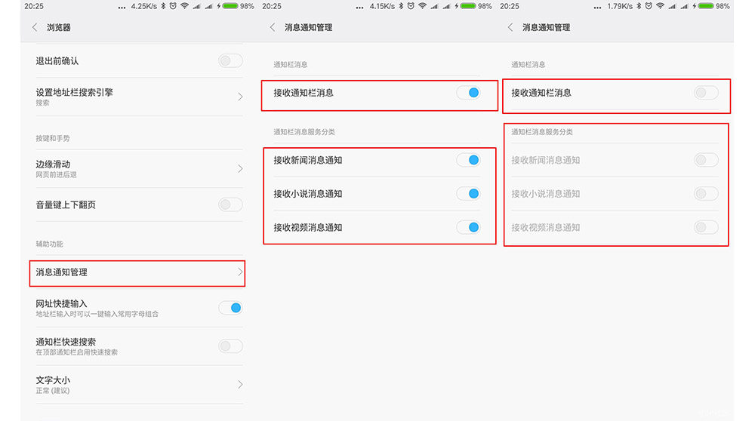Disable the enabled 接收新闻消息通知 switch
The width and height of the screenshot is (755, 421).
click(x=468, y=160)
